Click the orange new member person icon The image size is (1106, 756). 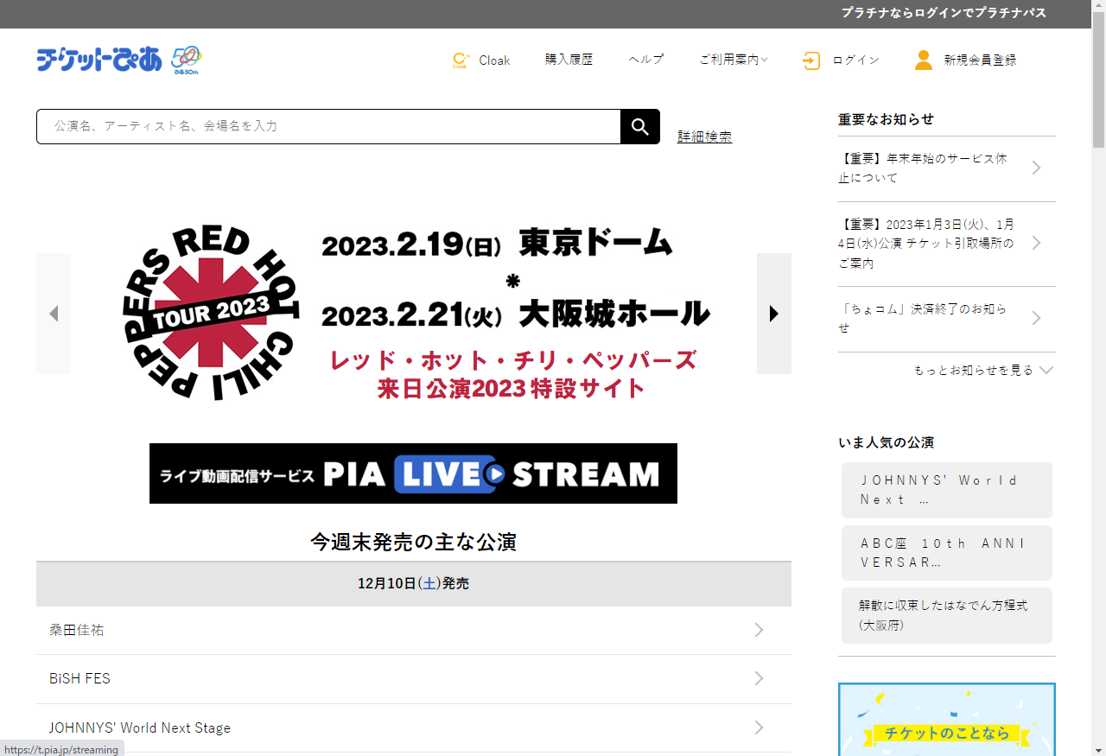click(924, 60)
